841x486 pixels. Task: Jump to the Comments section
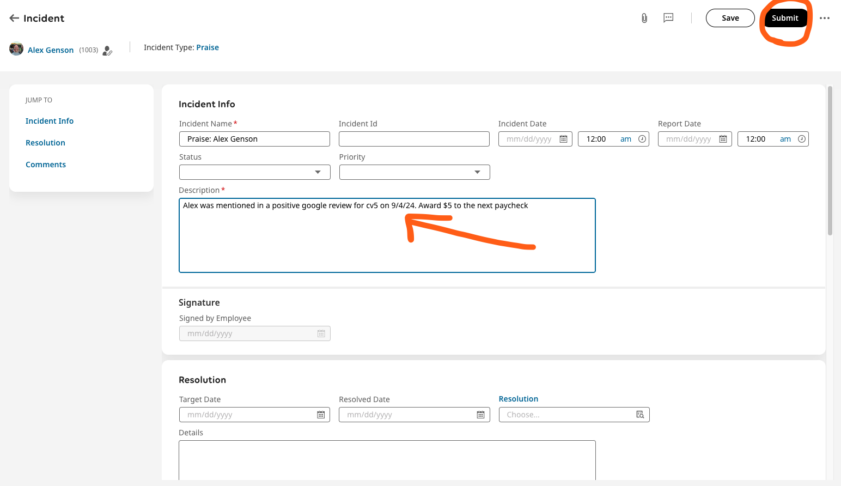pyautogui.click(x=46, y=165)
